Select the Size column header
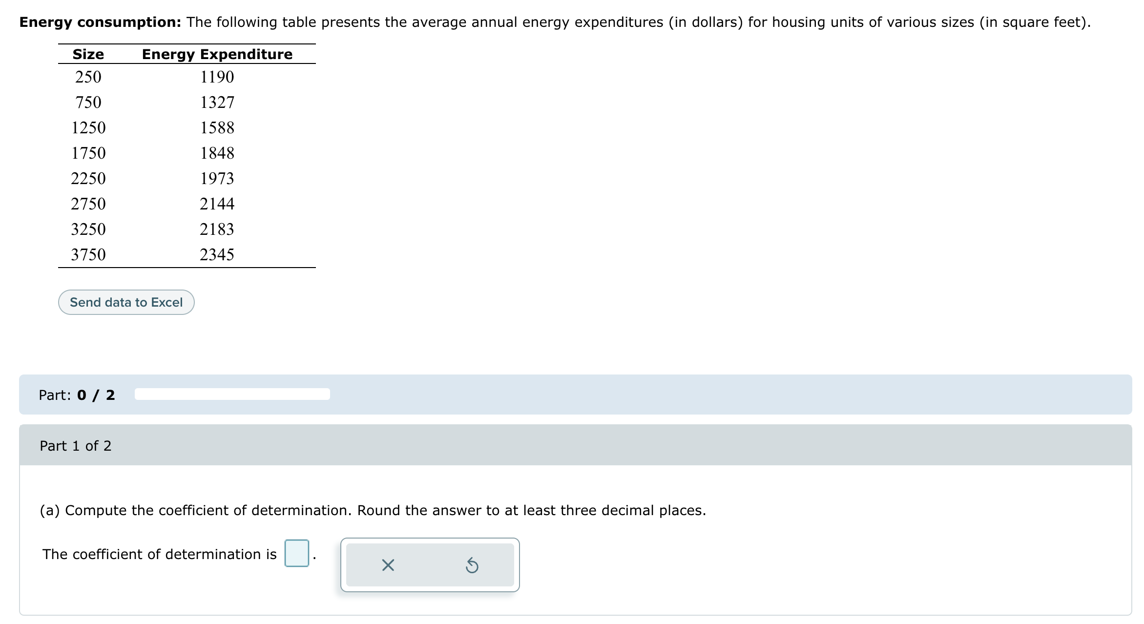Screen dimensions: 1144x624 pos(88,54)
